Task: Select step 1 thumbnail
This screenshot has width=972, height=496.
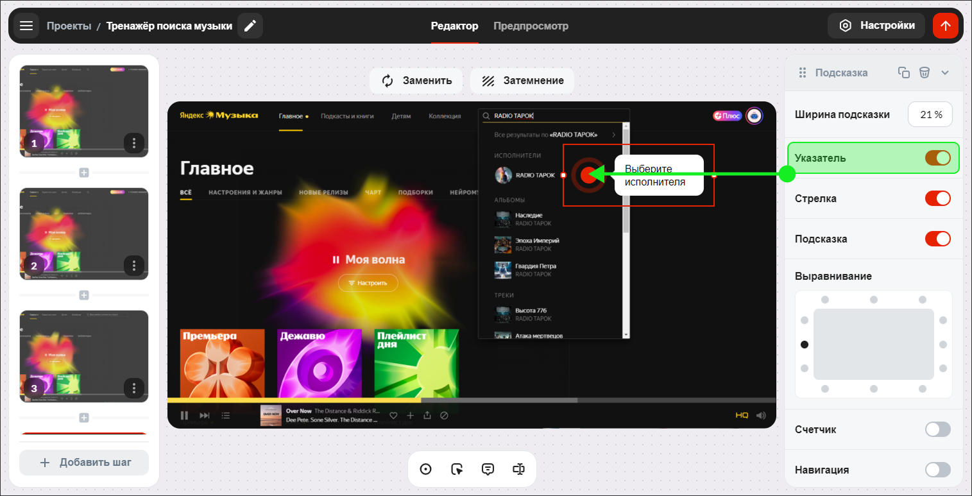Action: 84,111
